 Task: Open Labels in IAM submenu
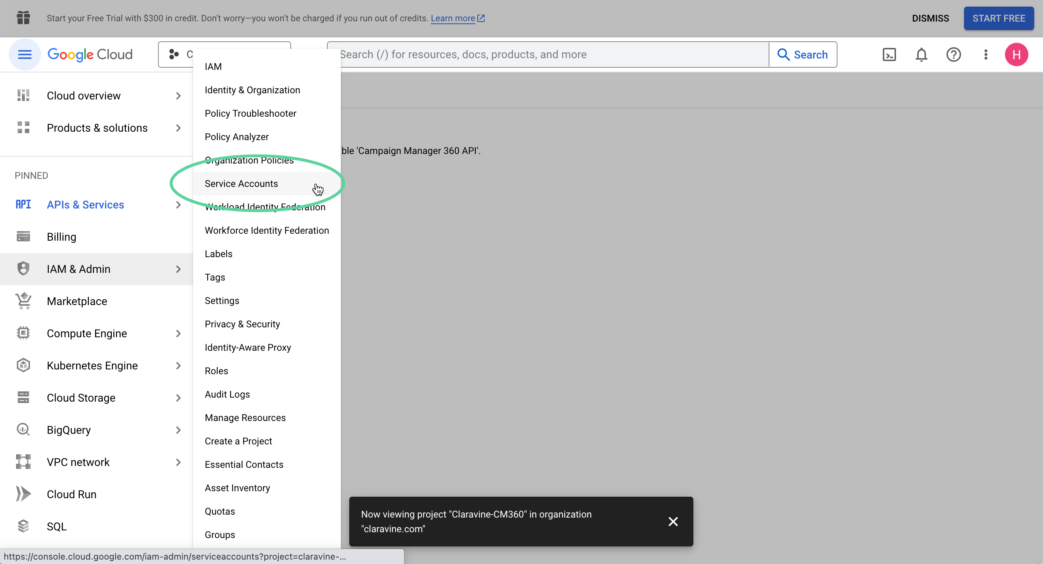[267, 254]
